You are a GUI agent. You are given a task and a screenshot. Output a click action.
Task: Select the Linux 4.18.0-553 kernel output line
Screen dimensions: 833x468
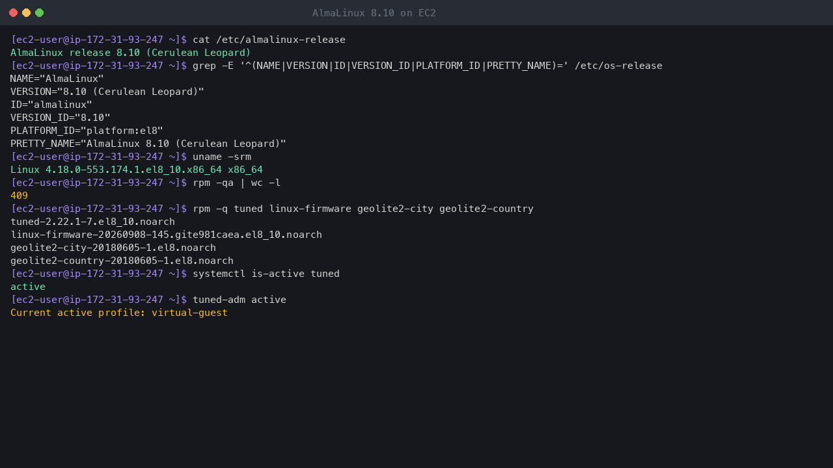137,170
